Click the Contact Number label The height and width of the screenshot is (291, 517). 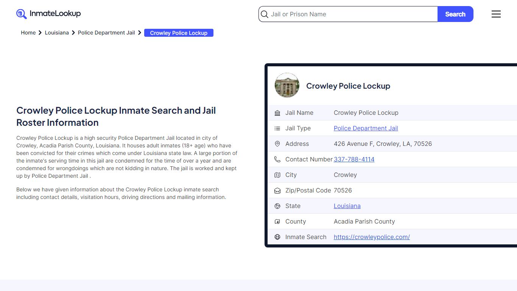309,160
